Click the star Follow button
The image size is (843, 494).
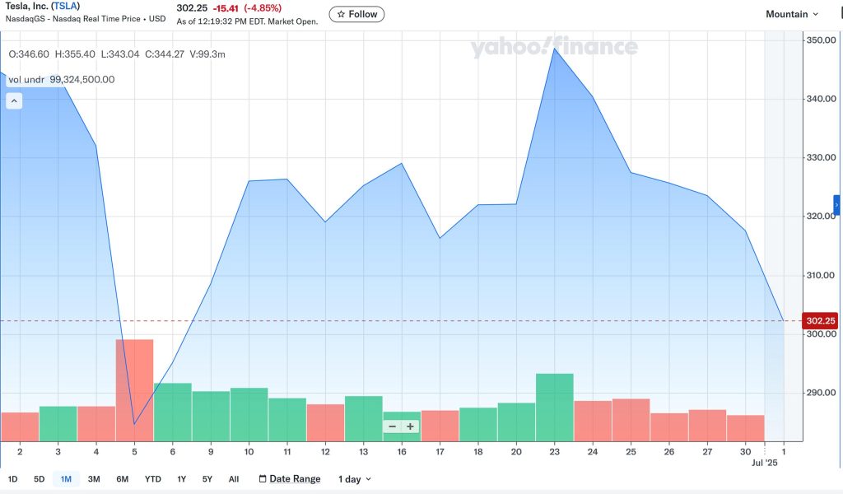pos(356,14)
